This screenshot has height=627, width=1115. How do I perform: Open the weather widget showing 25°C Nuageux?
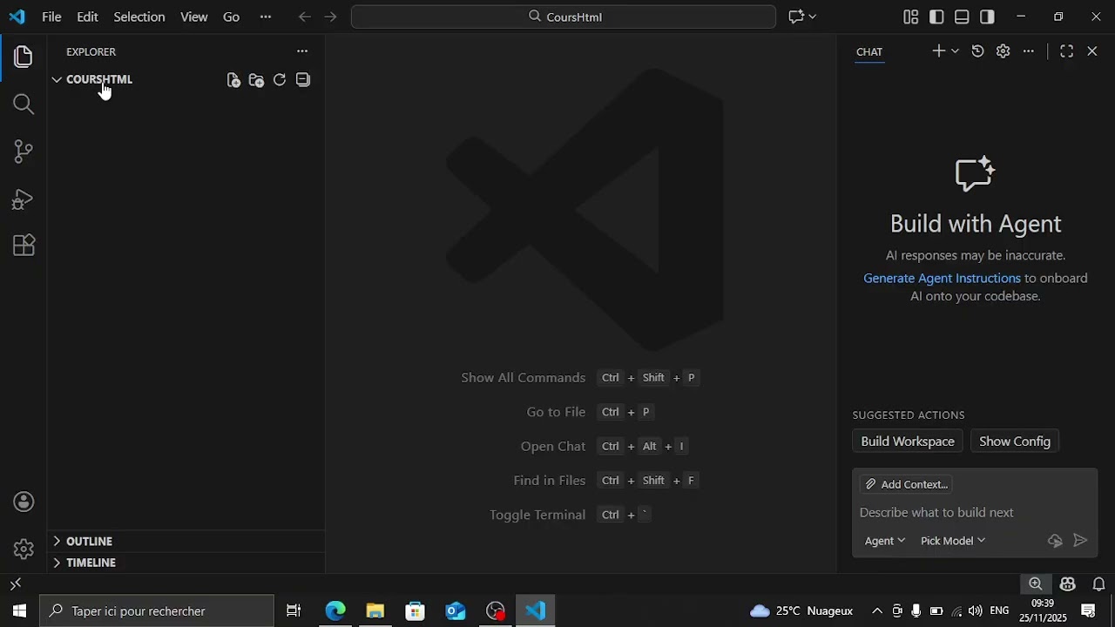[801, 610]
